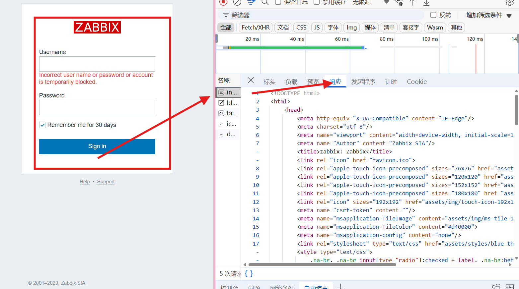Open the Help link
The image size is (519, 289).
(x=85, y=182)
